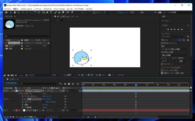Toggle the transparency grid in viewer footer
The height and width of the screenshot is (121, 195).
[x=82, y=75]
